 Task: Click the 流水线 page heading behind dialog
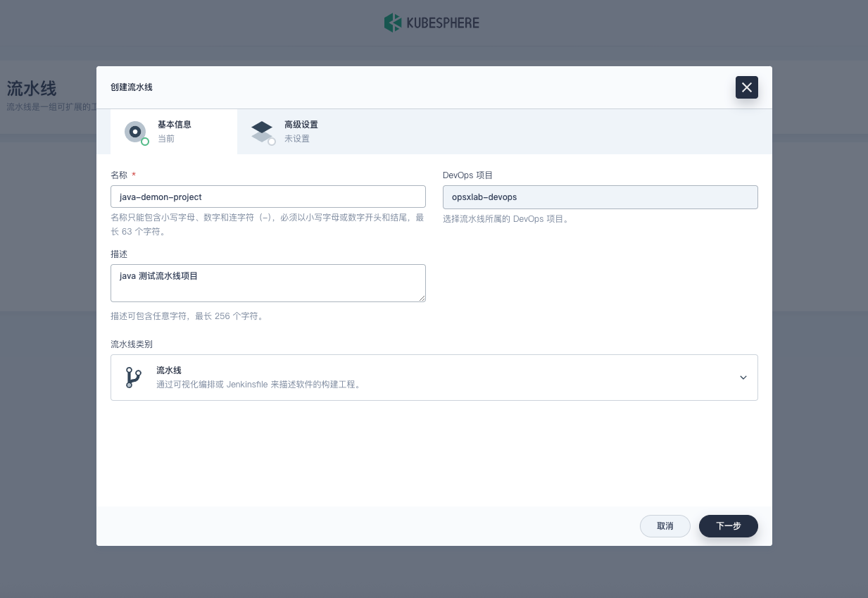(32, 89)
